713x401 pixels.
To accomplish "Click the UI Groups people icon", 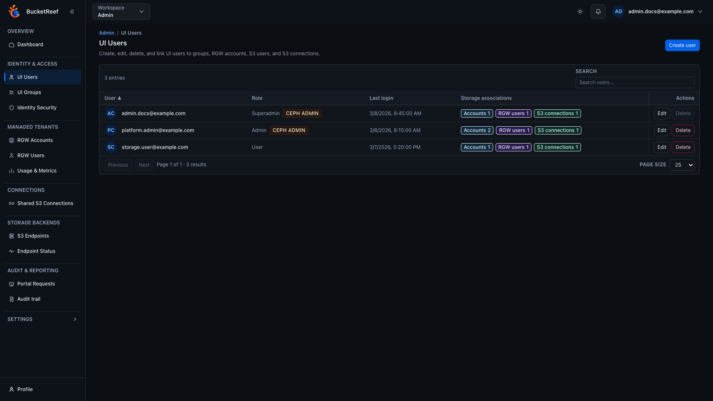I will 12,92.
